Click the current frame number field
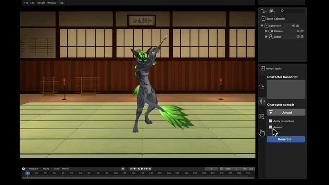 pyautogui.click(x=211, y=169)
